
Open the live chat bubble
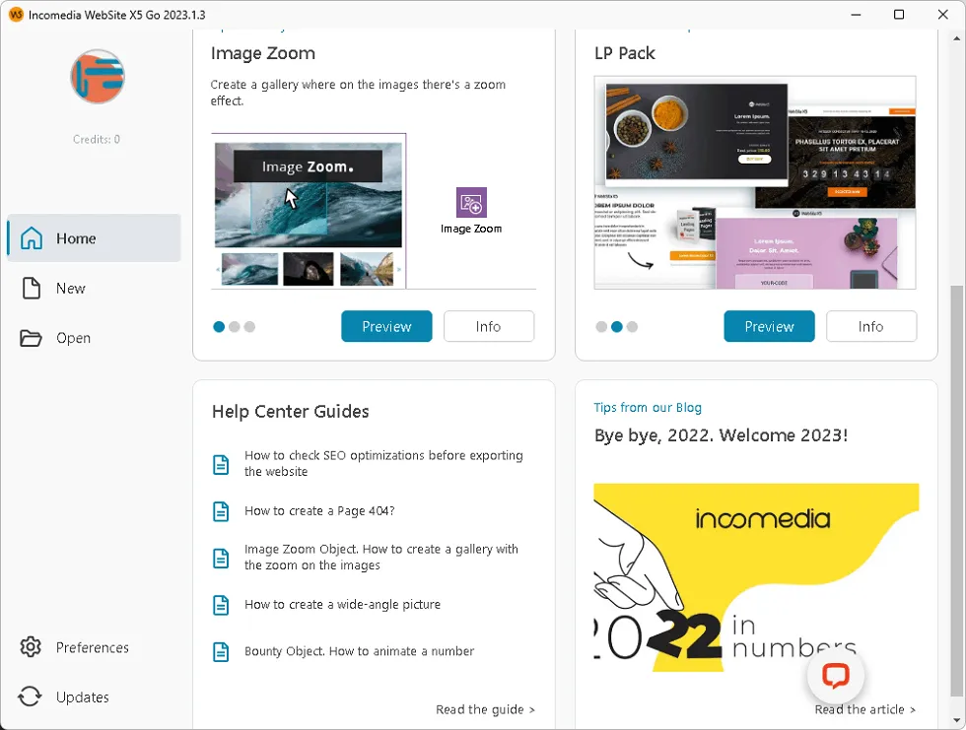tap(836, 676)
